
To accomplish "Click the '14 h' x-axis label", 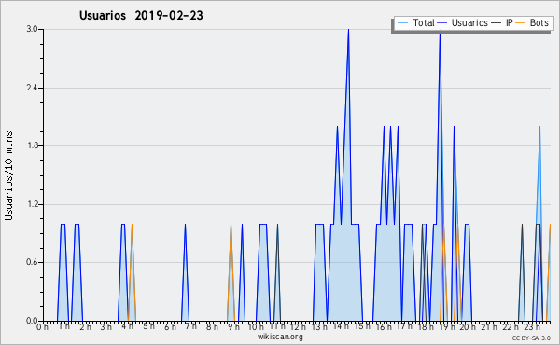I will [x=340, y=326].
